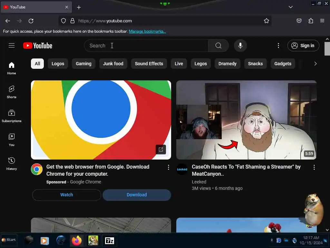Open the Pocket save icon

click(x=299, y=21)
